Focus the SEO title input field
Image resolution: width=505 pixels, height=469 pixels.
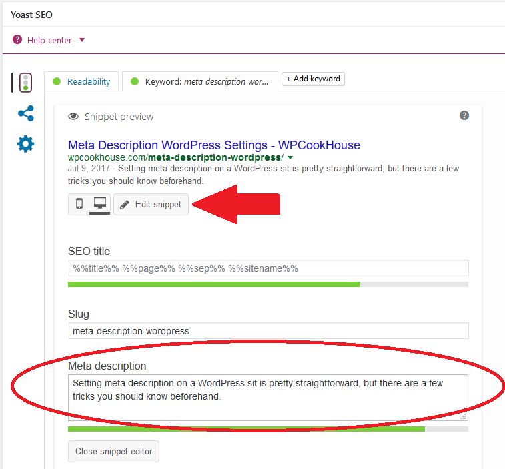268,268
